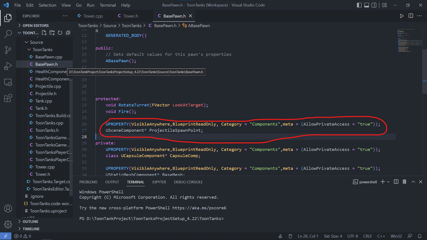Open the Terminal menu
The width and height of the screenshot is (427, 240).
click(108, 5)
